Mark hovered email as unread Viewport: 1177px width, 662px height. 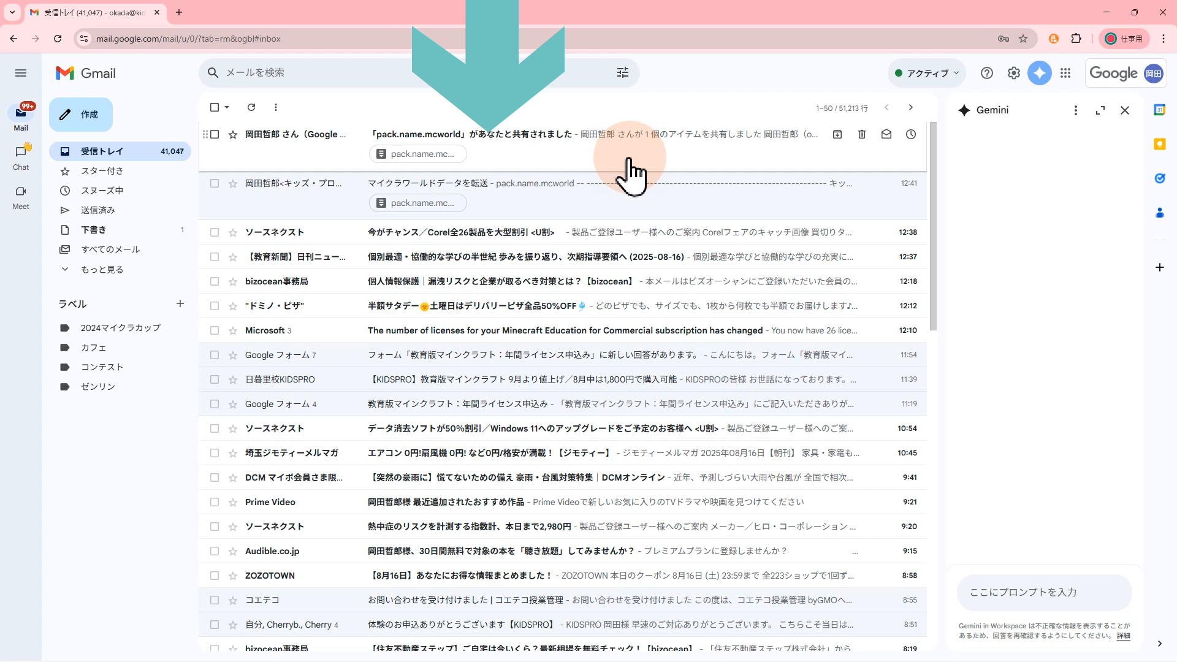886,134
